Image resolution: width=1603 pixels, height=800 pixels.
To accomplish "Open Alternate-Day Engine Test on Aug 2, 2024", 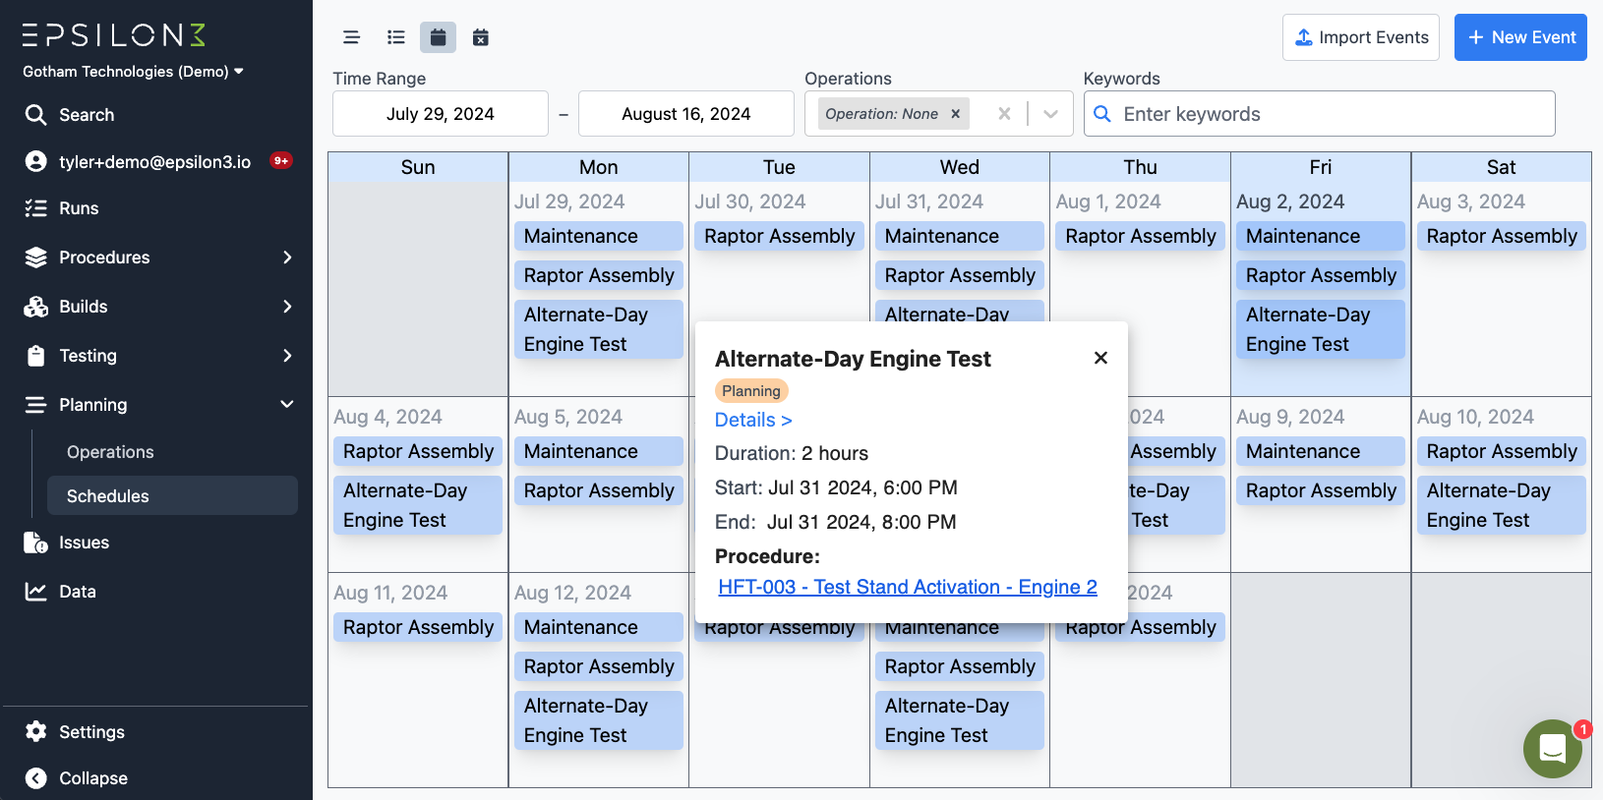I will [1321, 329].
